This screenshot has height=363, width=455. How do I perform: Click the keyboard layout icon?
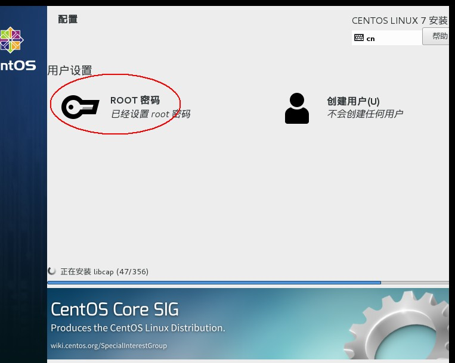coord(359,38)
